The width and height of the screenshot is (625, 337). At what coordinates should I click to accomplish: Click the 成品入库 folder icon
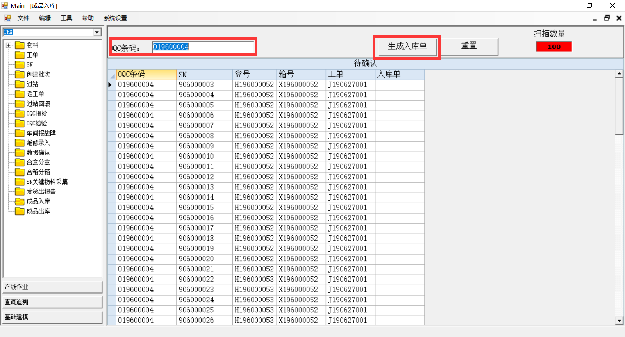click(20, 201)
